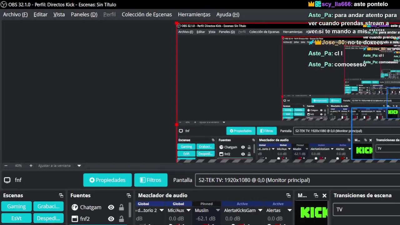This screenshot has height=225, width=400.
Task: Toggle the lock of fnf2 in main Fuentes
Action: coord(121,219)
